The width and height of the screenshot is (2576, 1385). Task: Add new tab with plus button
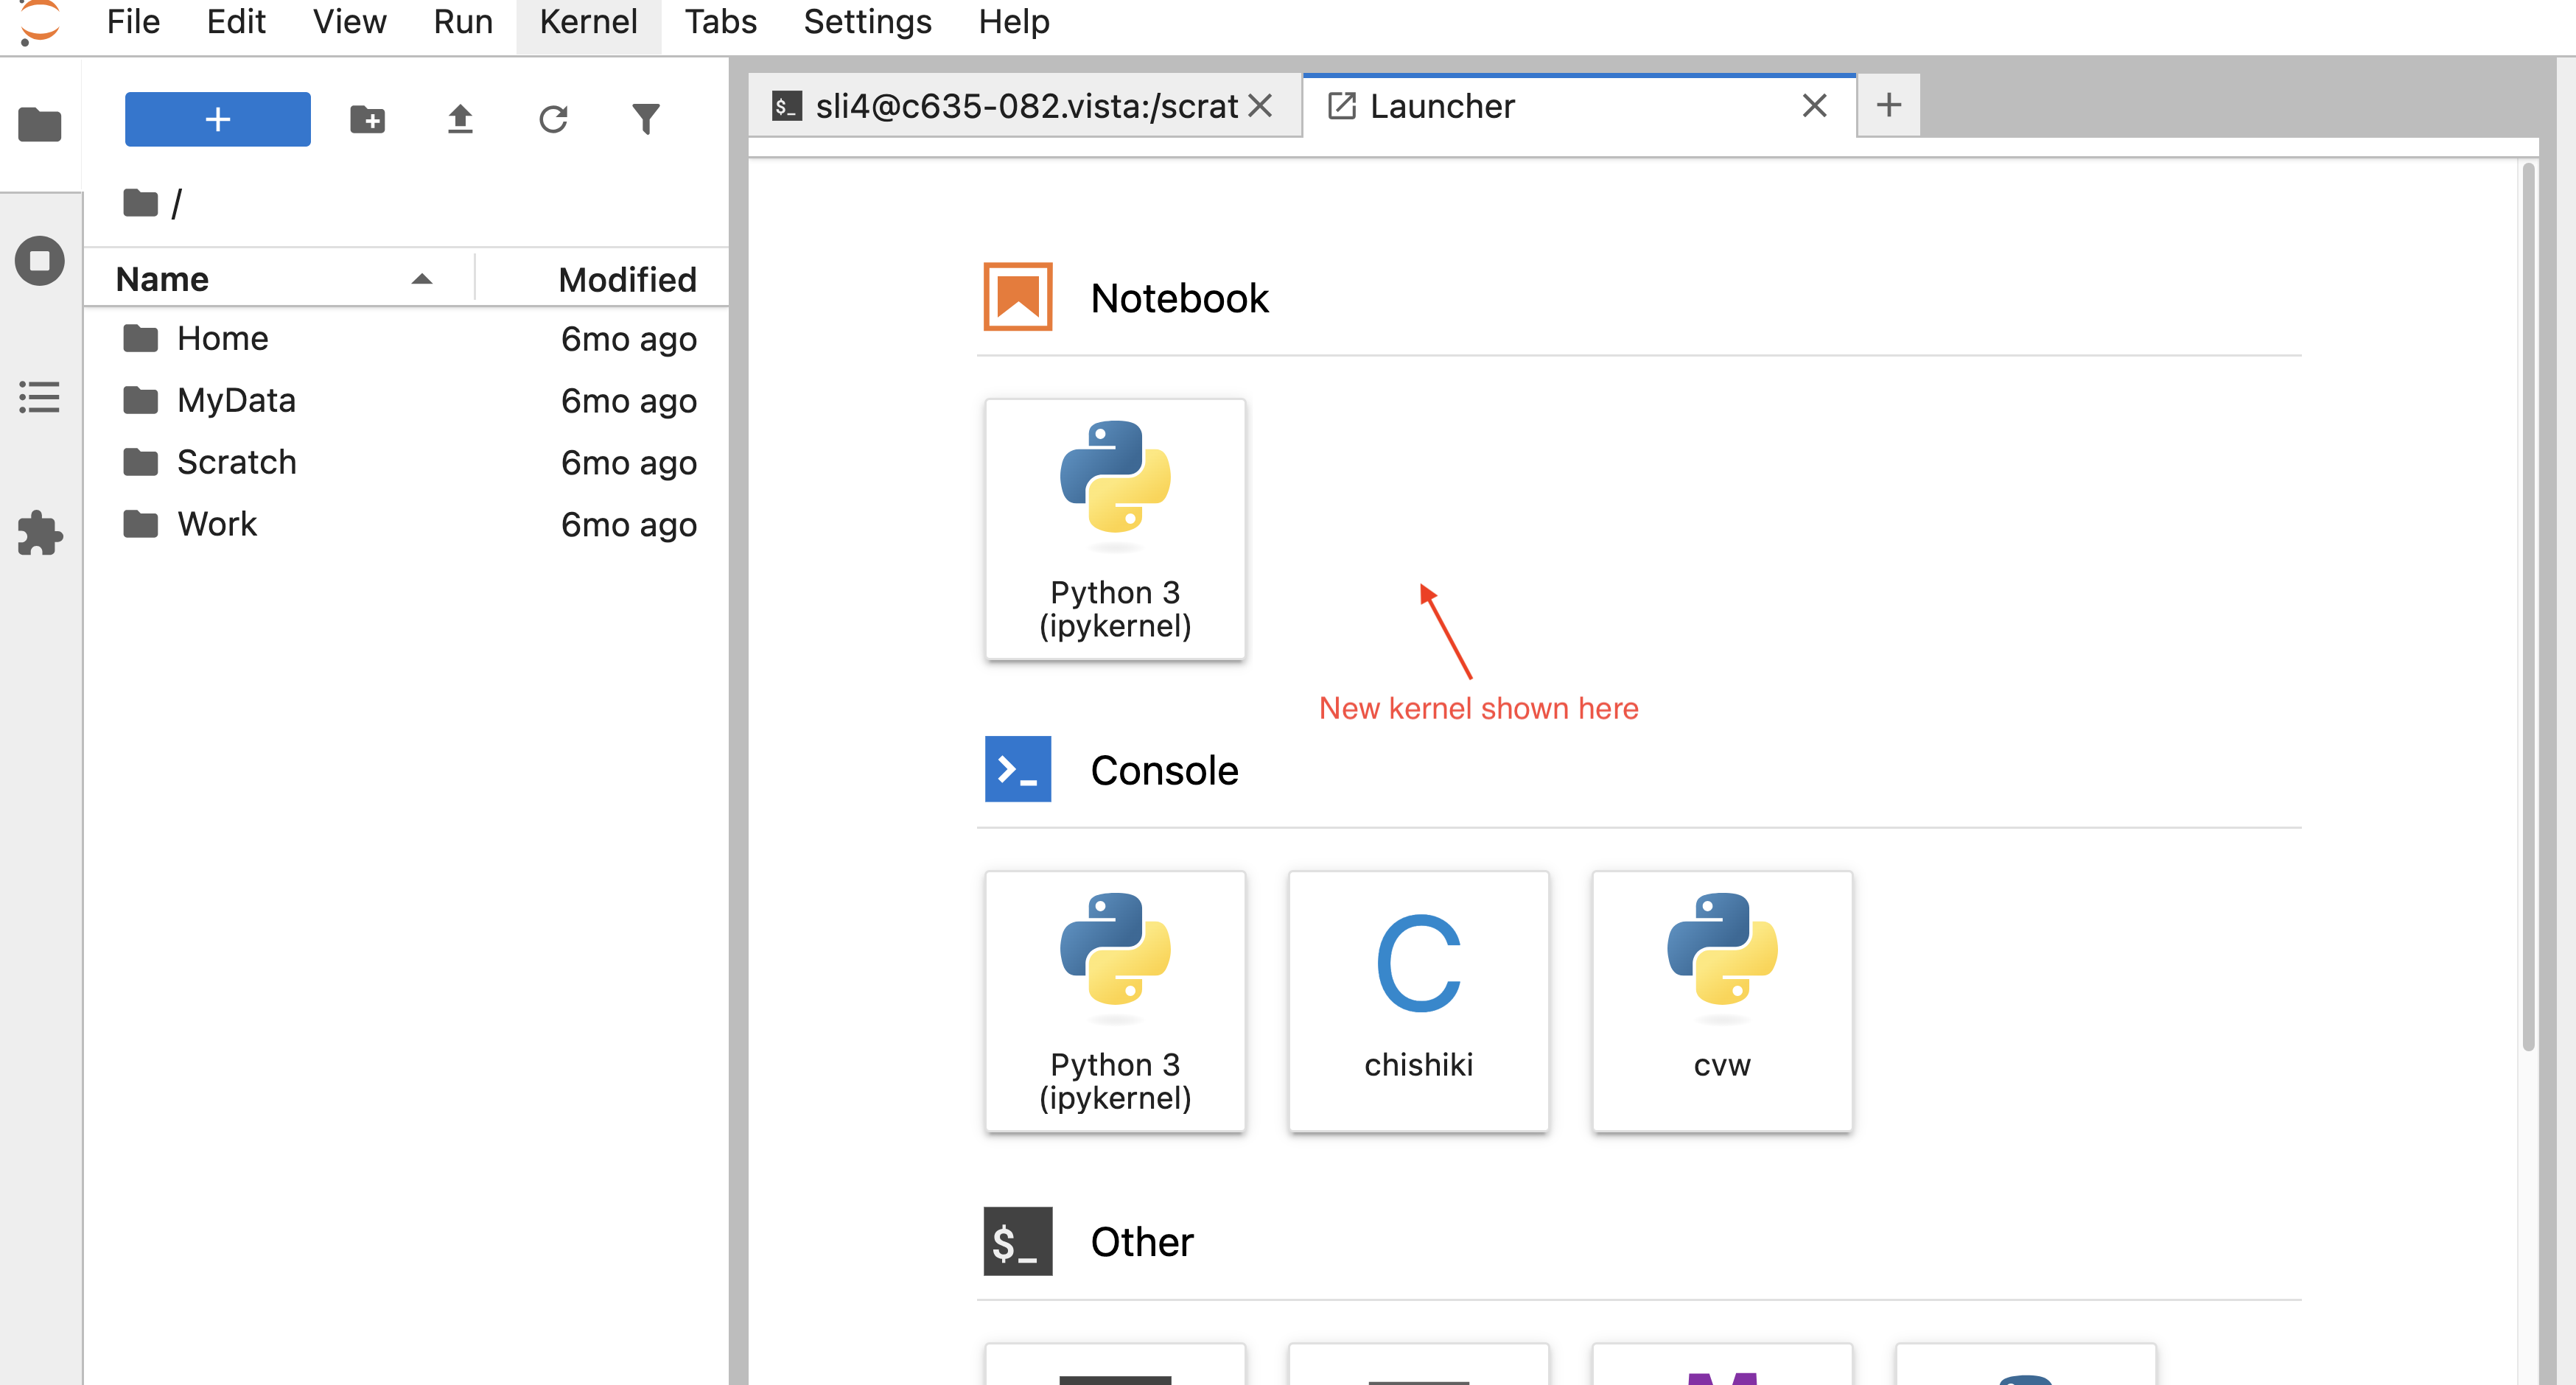1888,105
